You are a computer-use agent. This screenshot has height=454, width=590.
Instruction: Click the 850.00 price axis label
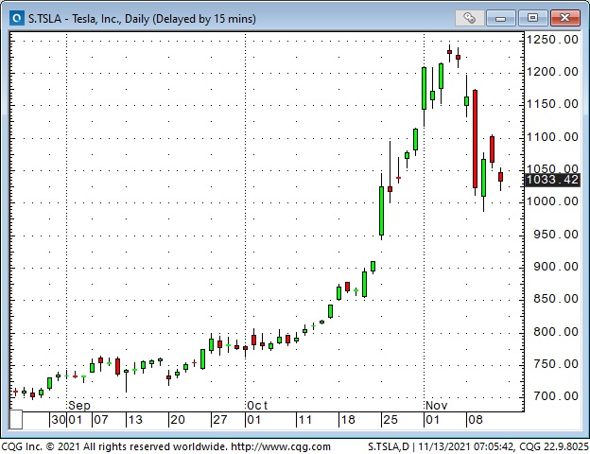click(556, 299)
